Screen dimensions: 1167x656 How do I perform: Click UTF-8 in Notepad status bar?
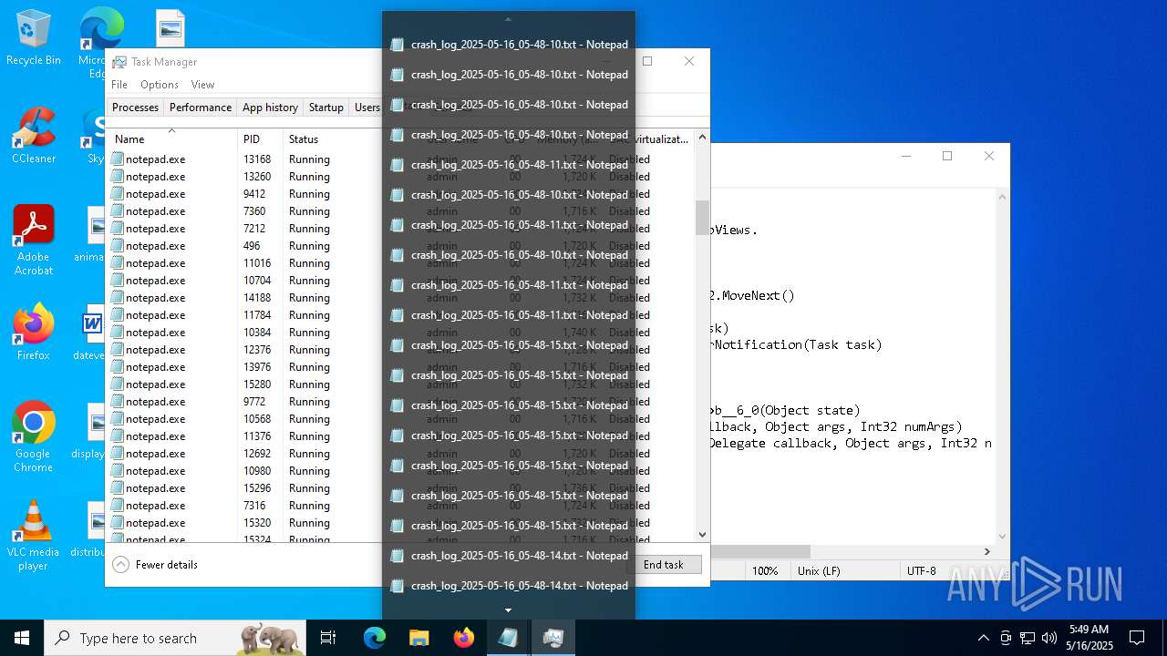click(x=922, y=571)
